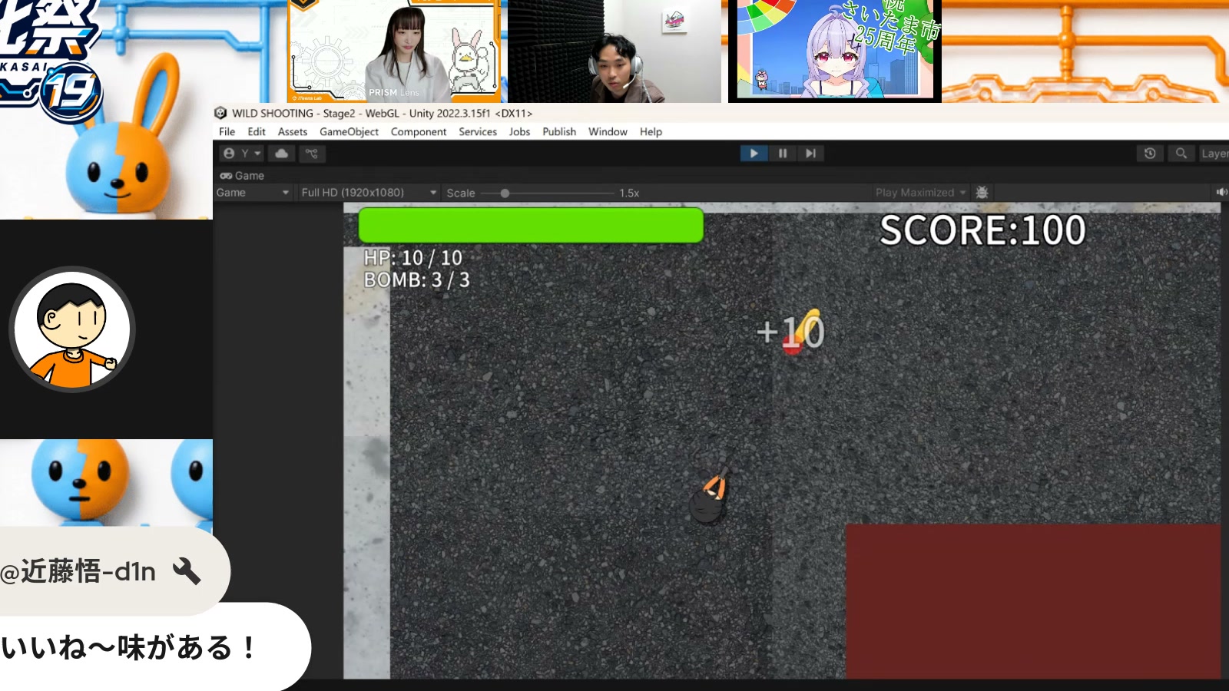1229x691 pixels.
Task: Click the いいね〜味がある！ comment bubble
Action: tap(154, 647)
